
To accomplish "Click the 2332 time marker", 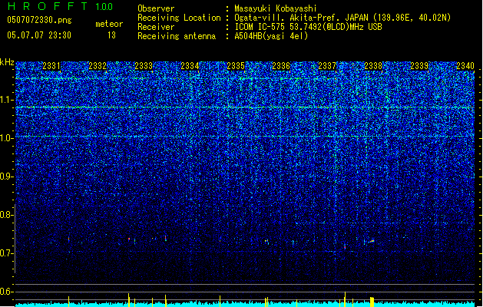I will (98, 66).
